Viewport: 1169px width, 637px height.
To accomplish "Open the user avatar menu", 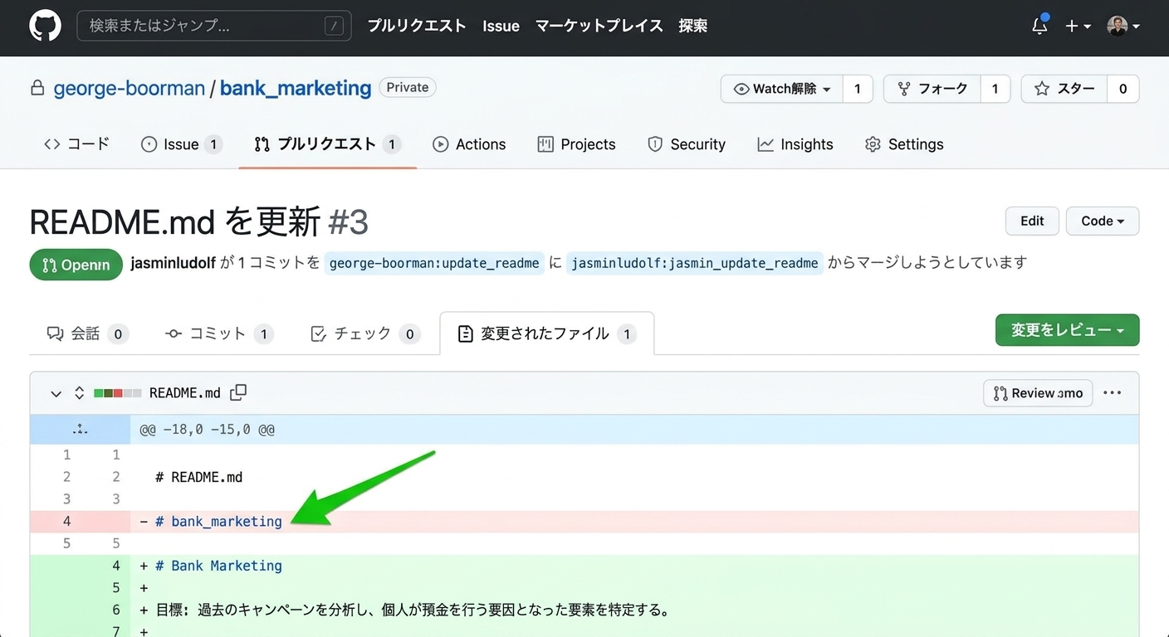I will (1123, 26).
